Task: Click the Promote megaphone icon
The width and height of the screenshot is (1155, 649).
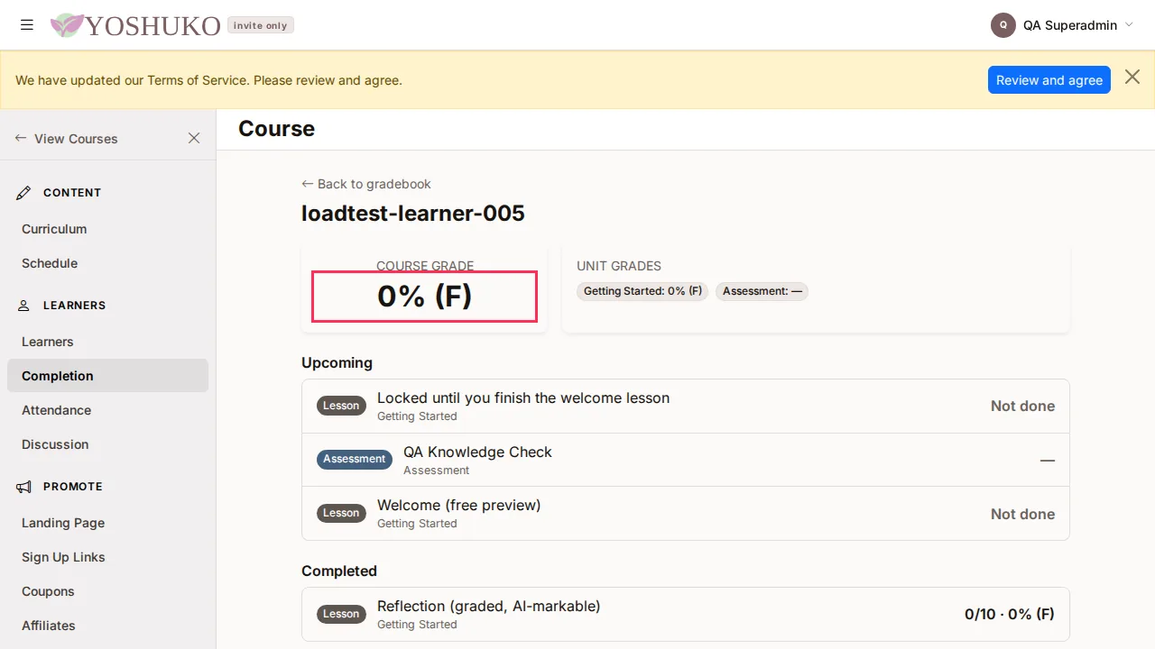Action: click(x=24, y=487)
